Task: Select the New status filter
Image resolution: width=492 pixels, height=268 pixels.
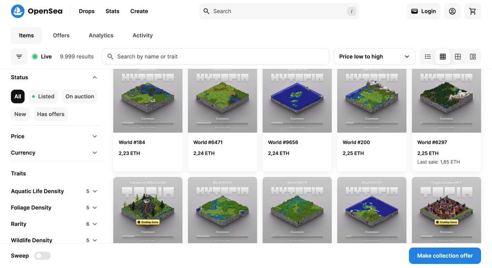Action: (20, 114)
